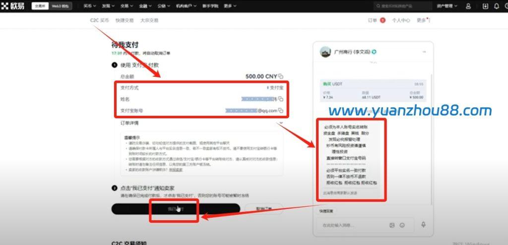
Task: Switch to the Web3 钱包 toggle
Action: tap(61, 6)
